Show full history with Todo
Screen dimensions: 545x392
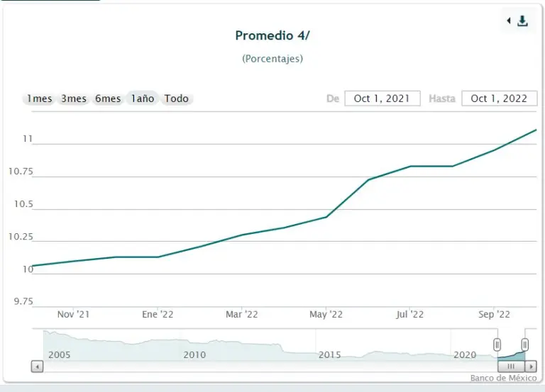pyautogui.click(x=177, y=99)
